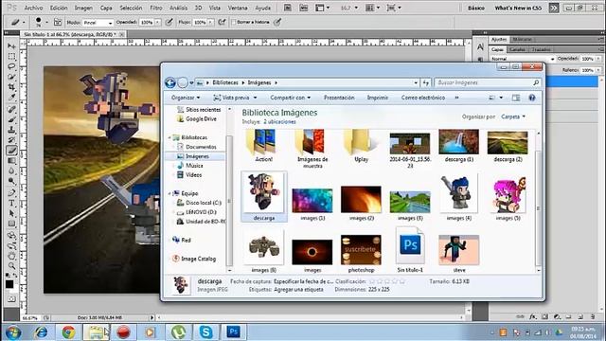Select the Zoom magnifier tool
The width and height of the screenshot is (606, 341).
(x=11, y=266)
